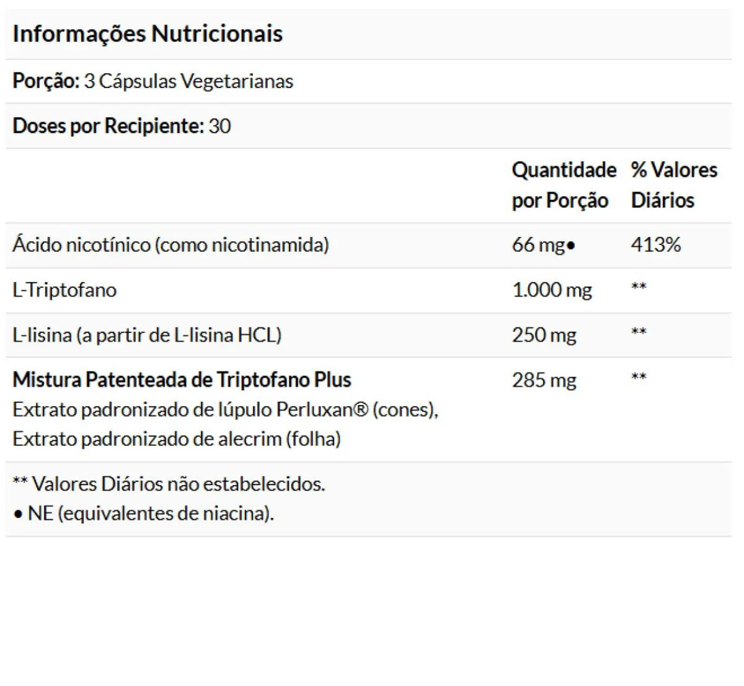Click the alecrim (folha) extract line
The image size is (744, 686).
pos(177,439)
